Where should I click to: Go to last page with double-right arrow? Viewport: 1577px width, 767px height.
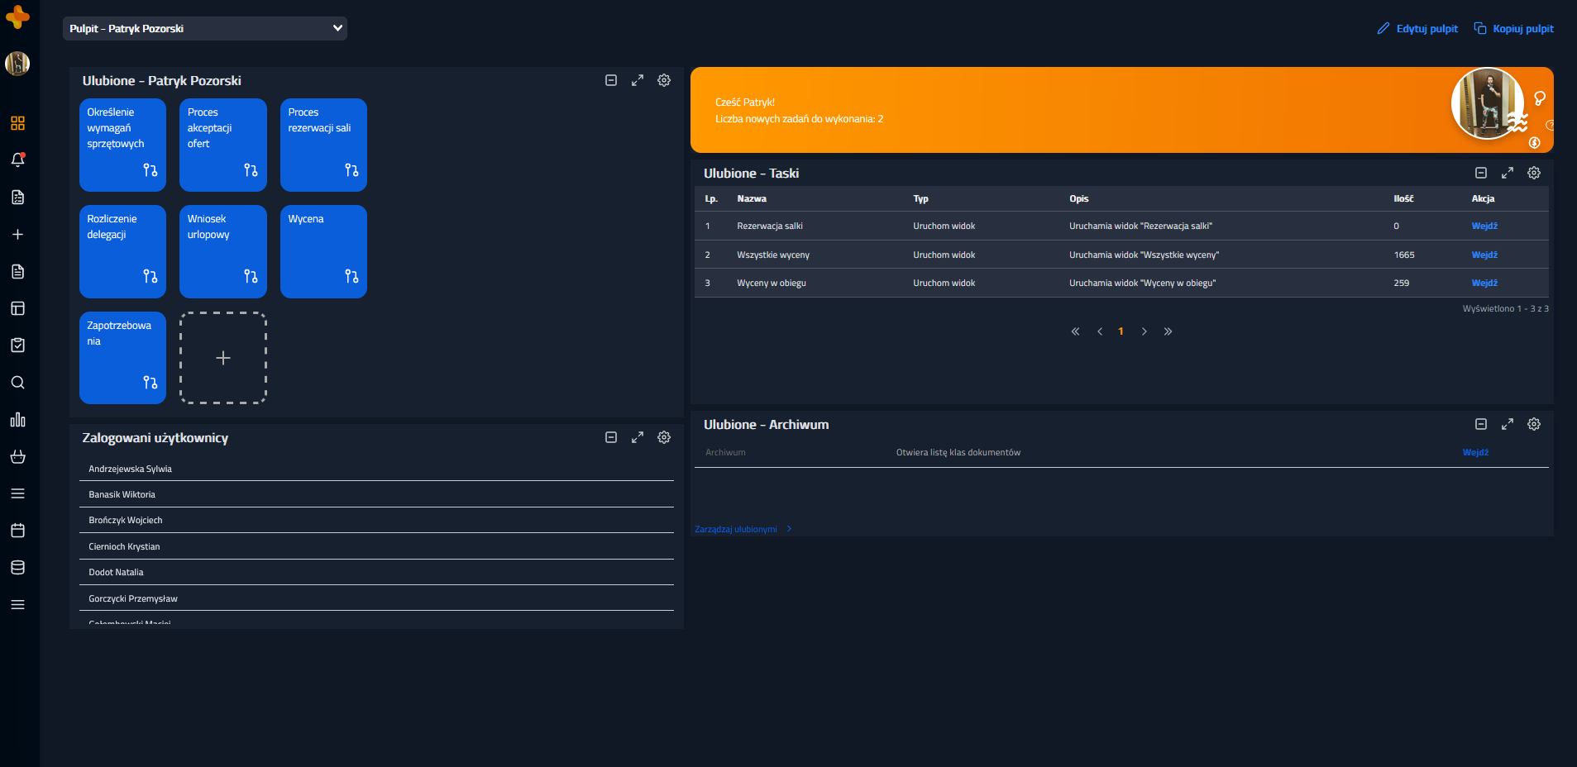click(x=1168, y=331)
